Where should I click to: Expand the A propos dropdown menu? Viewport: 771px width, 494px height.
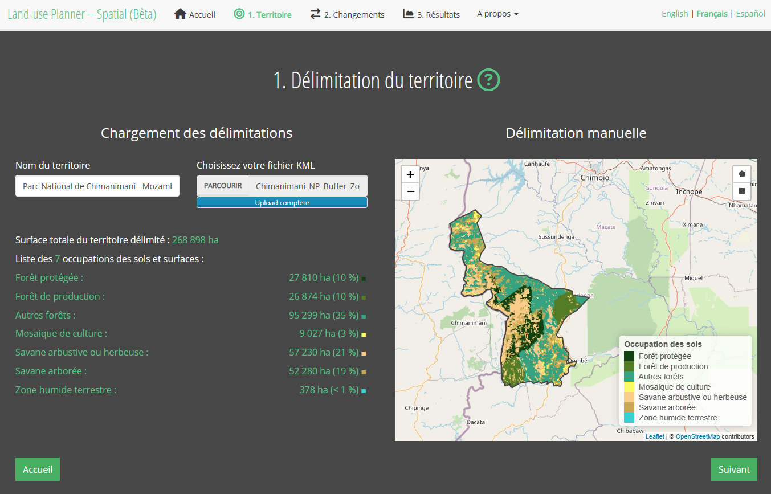point(497,14)
